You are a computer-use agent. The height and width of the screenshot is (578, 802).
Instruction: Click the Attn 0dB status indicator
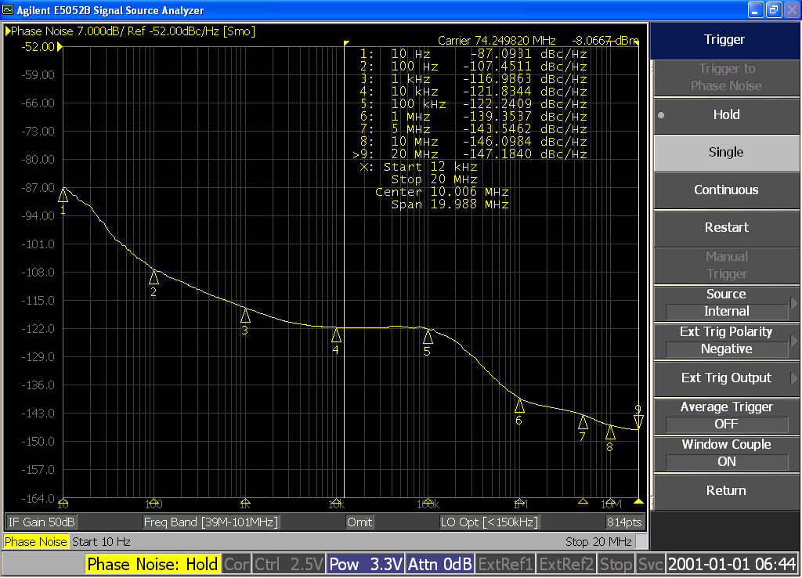(x=440, y=563)
